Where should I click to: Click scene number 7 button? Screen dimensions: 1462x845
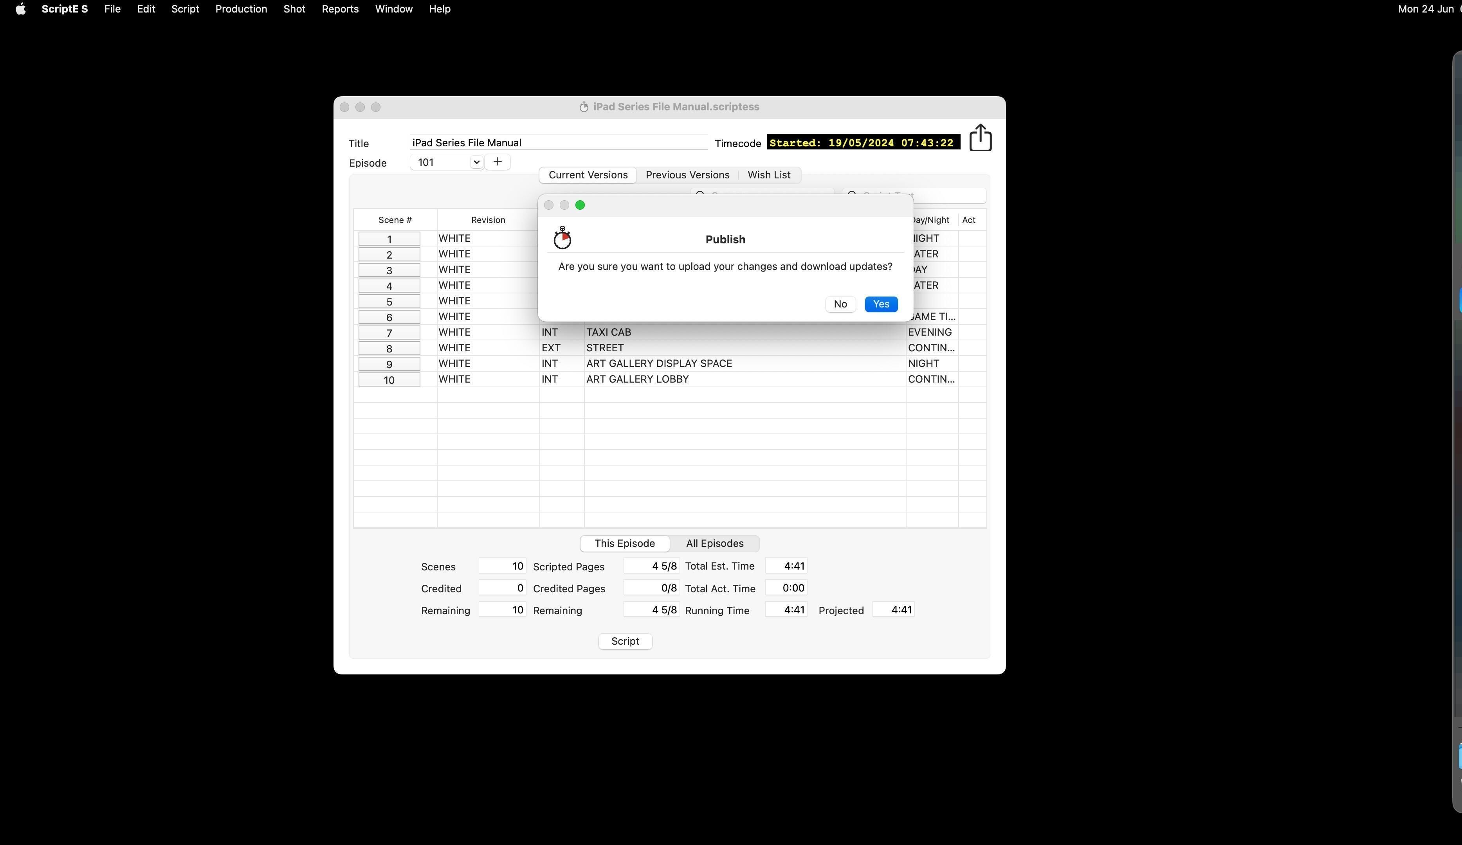click(x=389, y=332)
